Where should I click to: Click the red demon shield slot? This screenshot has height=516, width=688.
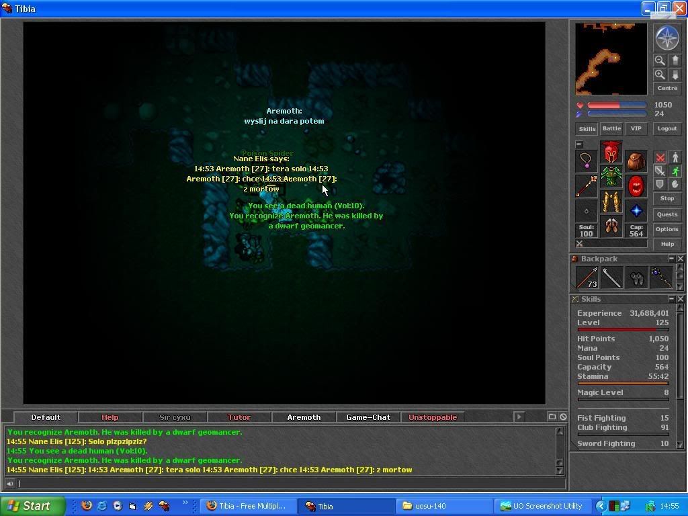click(636, 185)
